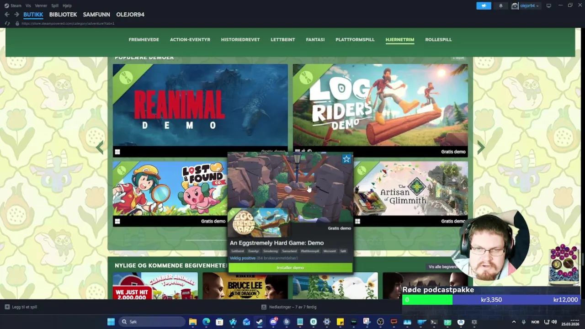585x329 pixels.
Task: Select the ROLLESPILL category
Action: pos(438,40)
